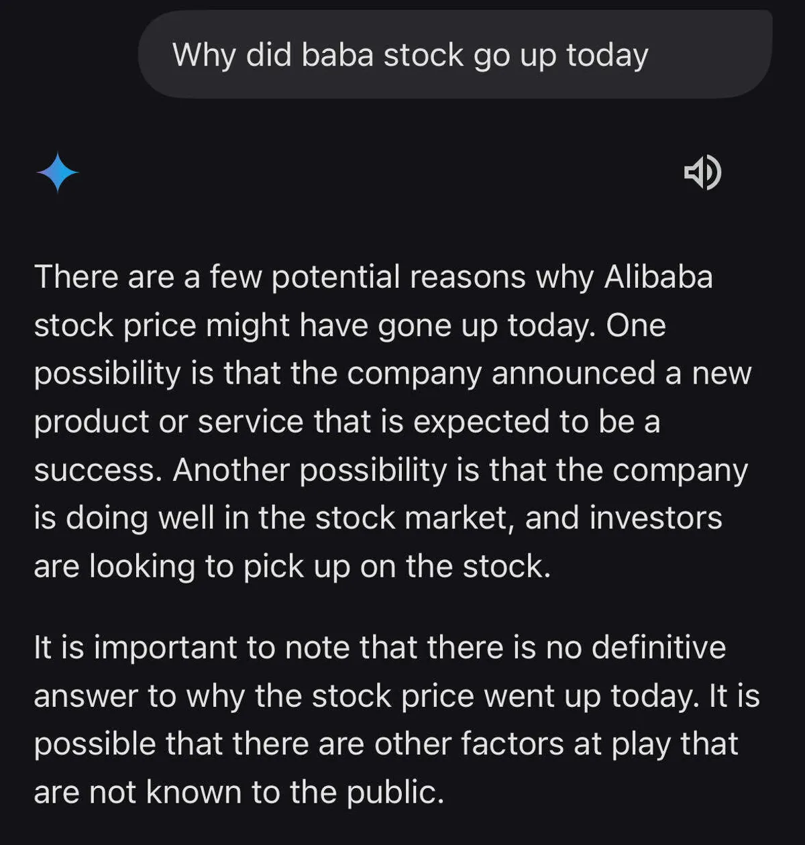Click the word "investors" in the first paragraph
Screen dimensions: 805x845
pyautogui.click(x=656, y=518)
